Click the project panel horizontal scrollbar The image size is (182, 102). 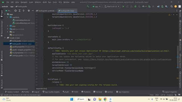(16, 89)
